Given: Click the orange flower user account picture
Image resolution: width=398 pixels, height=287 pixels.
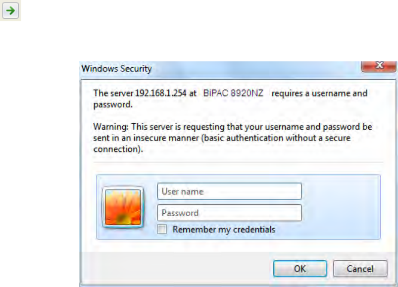Looking at the screenshot, I should tap(123, 207).
